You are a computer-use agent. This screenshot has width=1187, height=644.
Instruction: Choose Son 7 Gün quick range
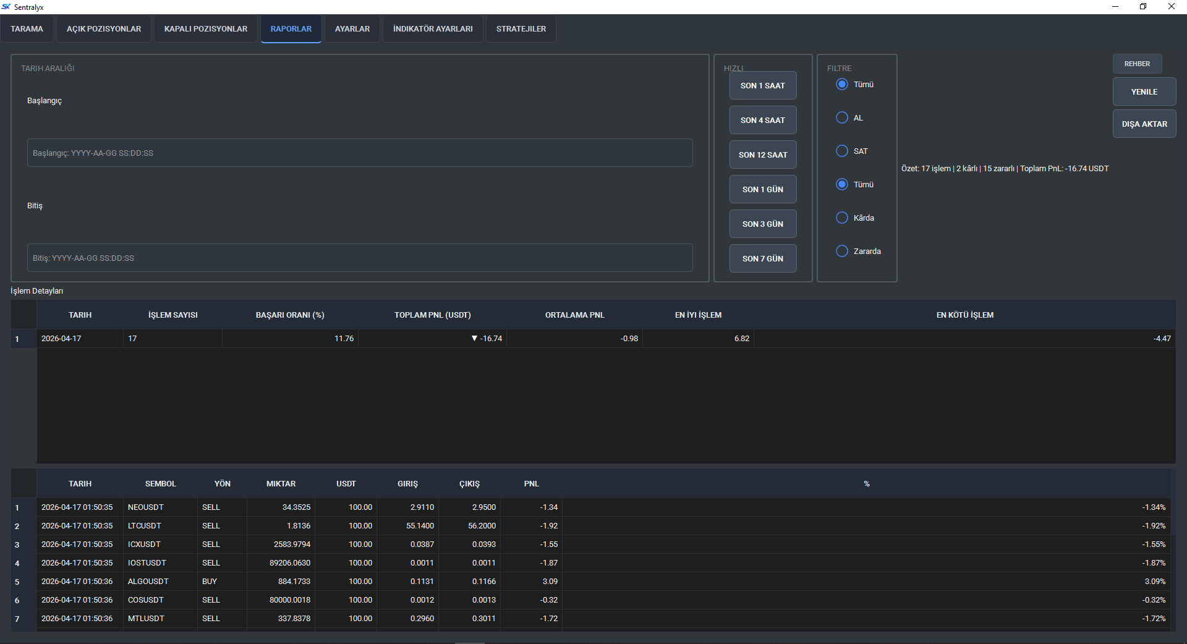(762, 258)
